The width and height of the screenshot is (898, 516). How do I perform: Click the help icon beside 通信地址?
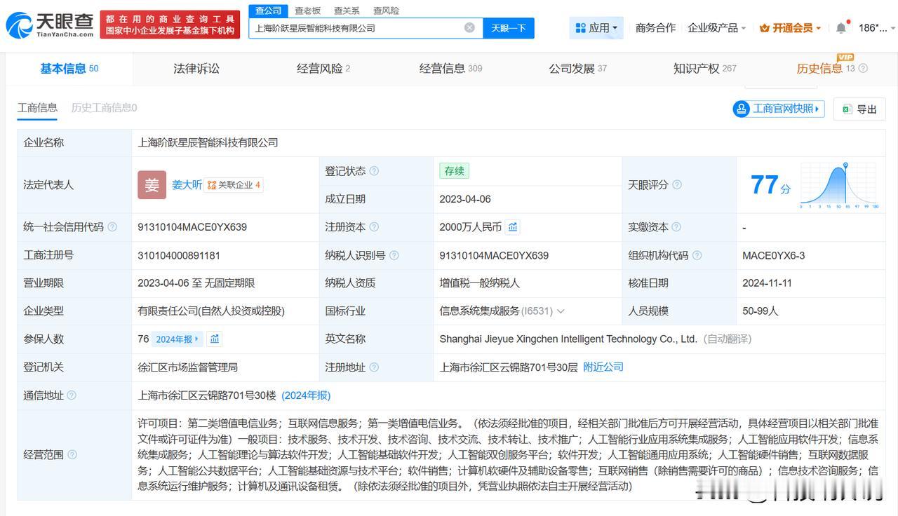coord(72,395)
